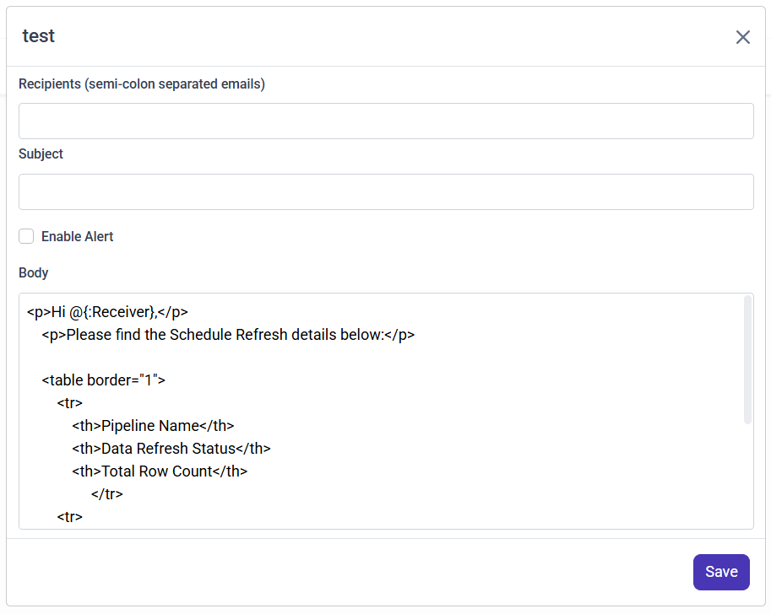Click the Body text area scrollbar thumb
Screen dimensions: 771x614
pyautogui.click(x=747, y=358)
